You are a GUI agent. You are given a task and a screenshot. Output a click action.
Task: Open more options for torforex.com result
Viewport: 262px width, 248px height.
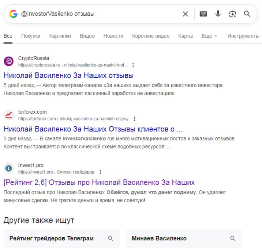click(x=135, y=119)
